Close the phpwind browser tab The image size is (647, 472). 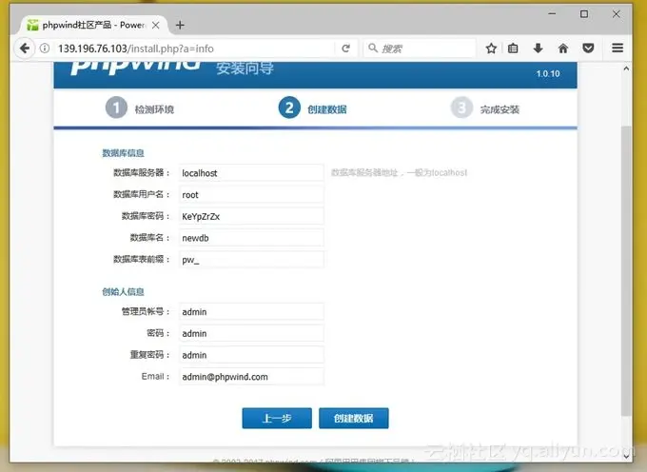point(155,25)
